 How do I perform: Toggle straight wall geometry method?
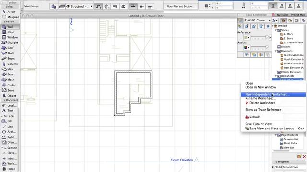pyautogui.click(x=98, y=6)
